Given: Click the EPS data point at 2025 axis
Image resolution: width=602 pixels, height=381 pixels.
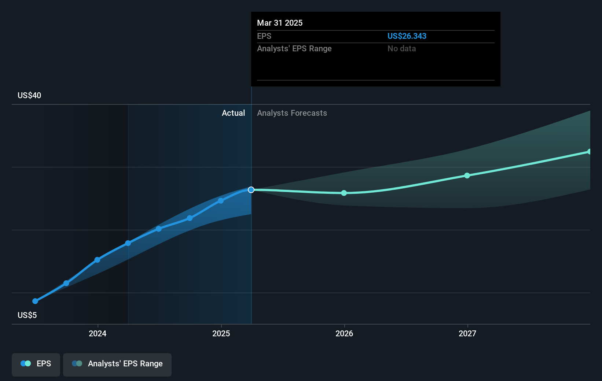Looking at the screenshot, I should 221,201.
